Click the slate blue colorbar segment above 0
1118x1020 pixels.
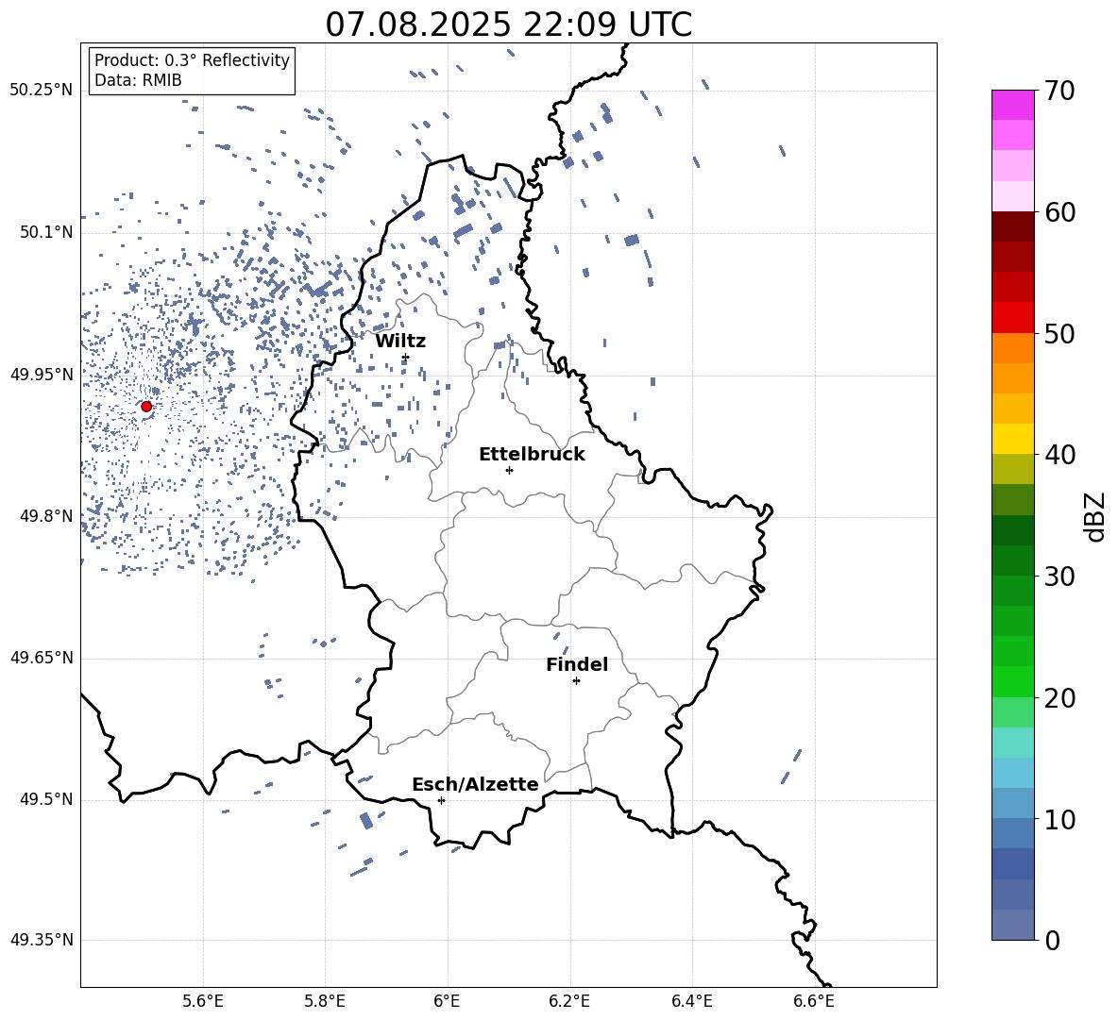(x=1012, y=925)
